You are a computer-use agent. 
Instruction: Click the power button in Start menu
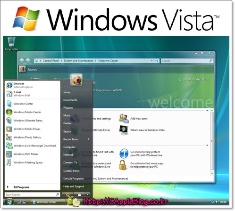(x=67, y=195)
